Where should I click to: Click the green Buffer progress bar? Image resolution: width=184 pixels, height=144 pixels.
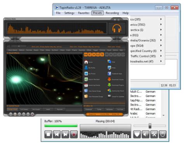(61, 126)
